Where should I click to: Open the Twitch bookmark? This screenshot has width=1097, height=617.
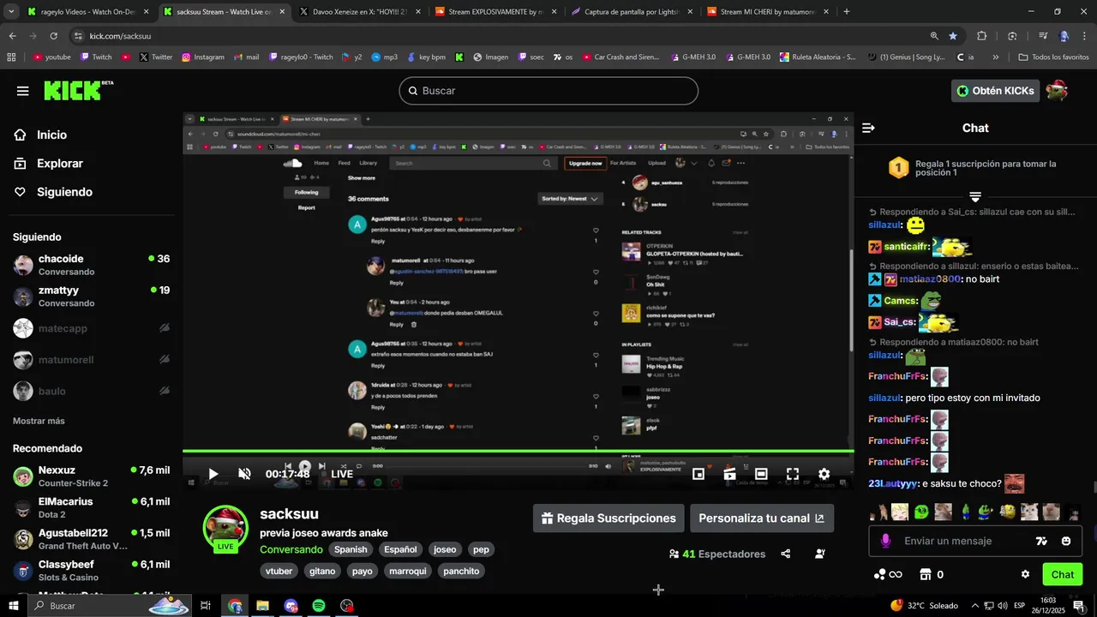(x=95, y=57)
